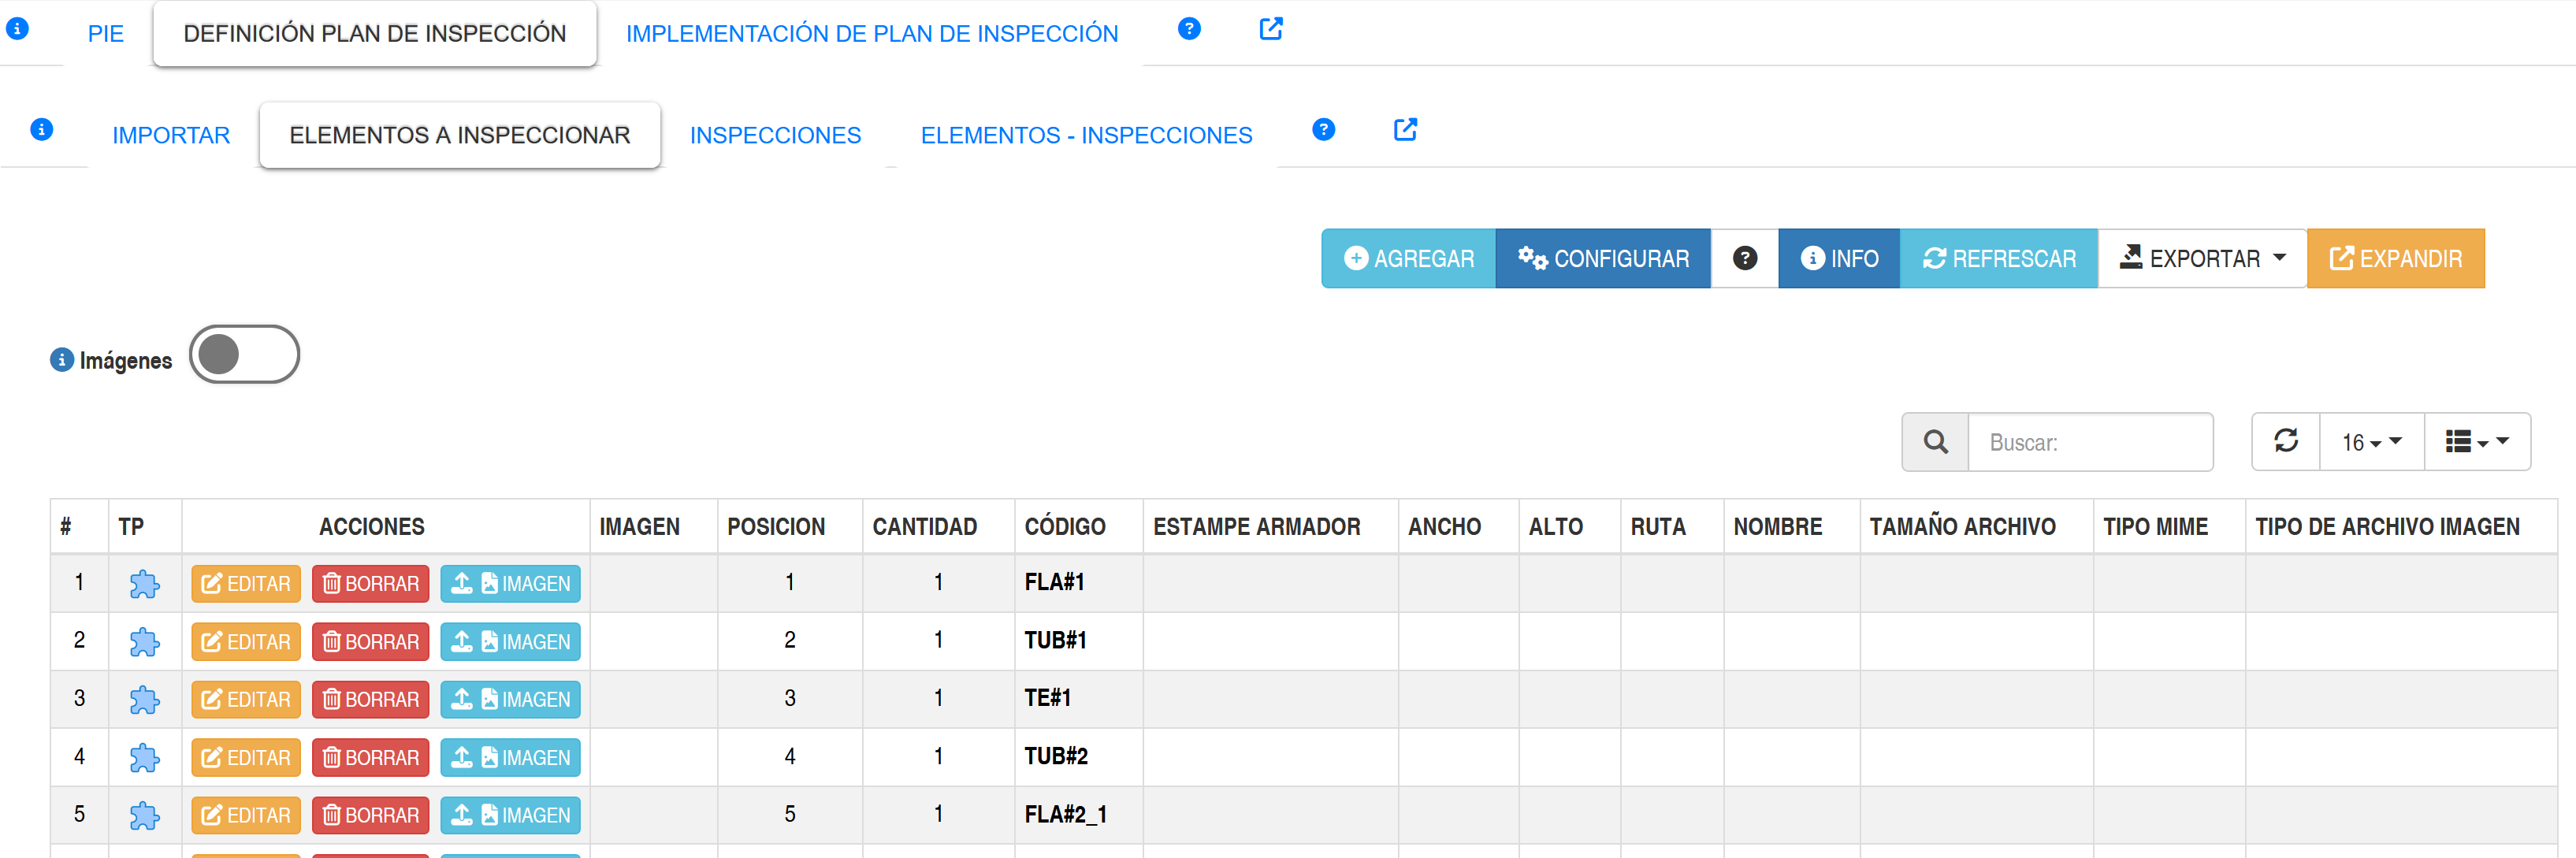Click the help question mark beside CONFIGURAR

pyautogui.click(x=1744, y=259)
